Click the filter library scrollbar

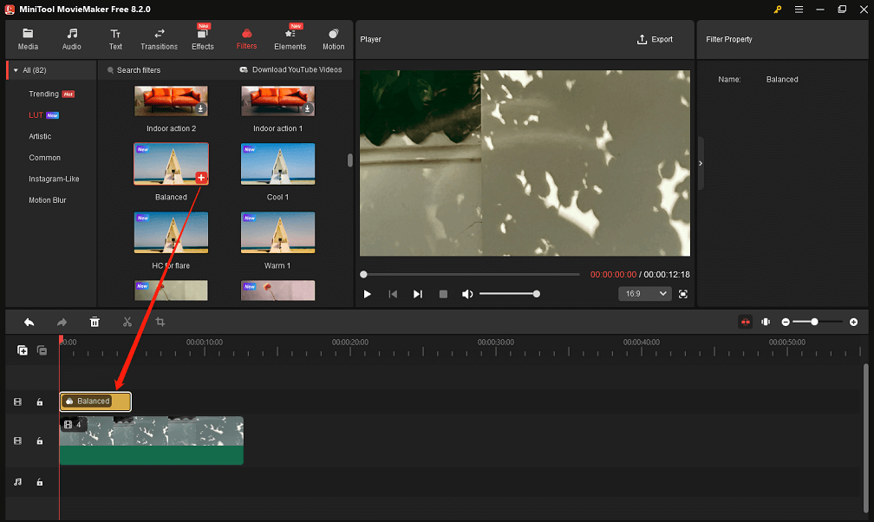coord(350,160)
